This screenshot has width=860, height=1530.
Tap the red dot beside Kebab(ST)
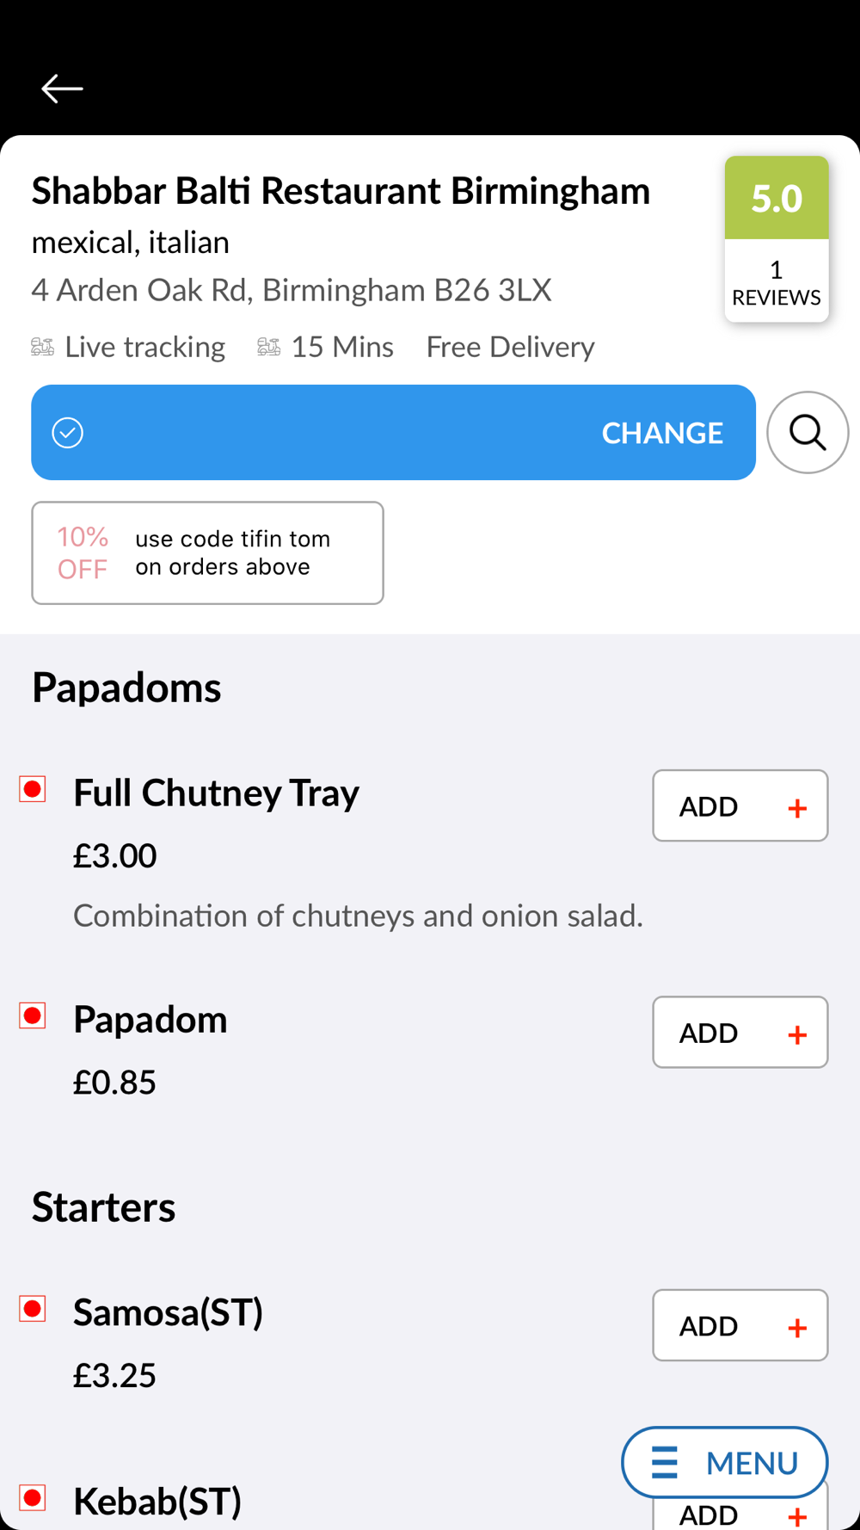pyautogui.click(x=33, y=1498)
